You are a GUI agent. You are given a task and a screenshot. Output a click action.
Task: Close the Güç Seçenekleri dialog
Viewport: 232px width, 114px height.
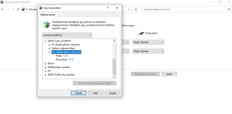117,8
